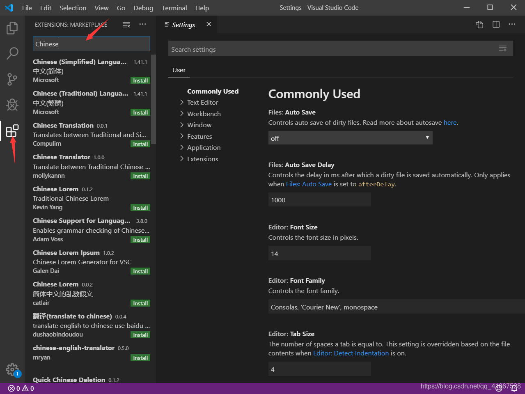Click the extensions list scrollbar

click(154, 99)
